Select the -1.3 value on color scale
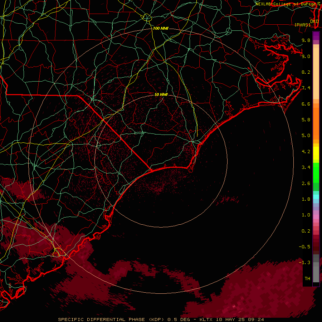This screenshot has width=322, height=322. click(304, 263)
